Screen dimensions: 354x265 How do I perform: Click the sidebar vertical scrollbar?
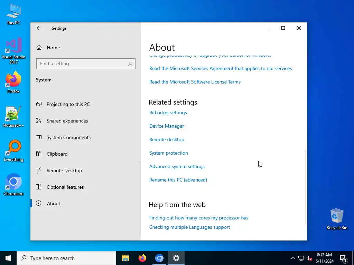(140, 198)
